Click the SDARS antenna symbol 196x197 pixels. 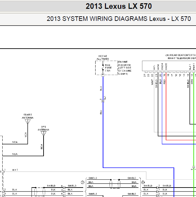(x=28, y=122)
